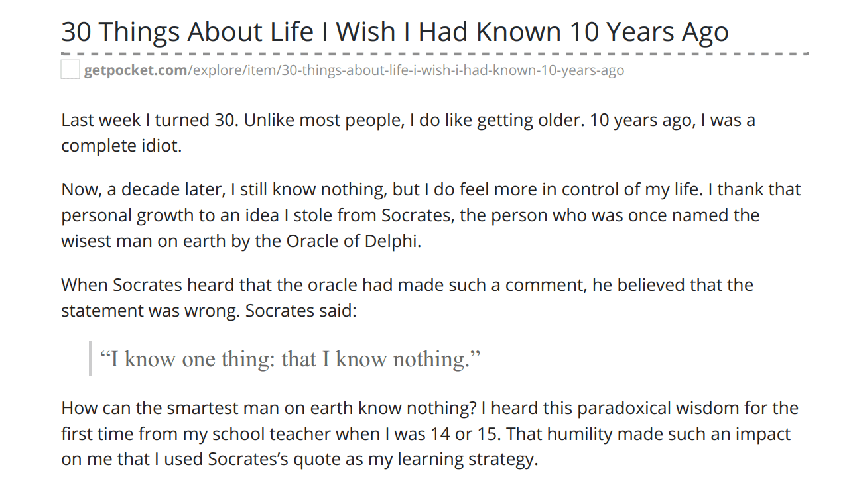Click the phrase "complete idiot"
849x477 pixels.
pyautogui.click(x=121, y=146)
